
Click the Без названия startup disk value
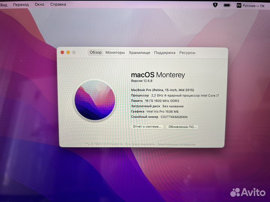pos(173,106)
